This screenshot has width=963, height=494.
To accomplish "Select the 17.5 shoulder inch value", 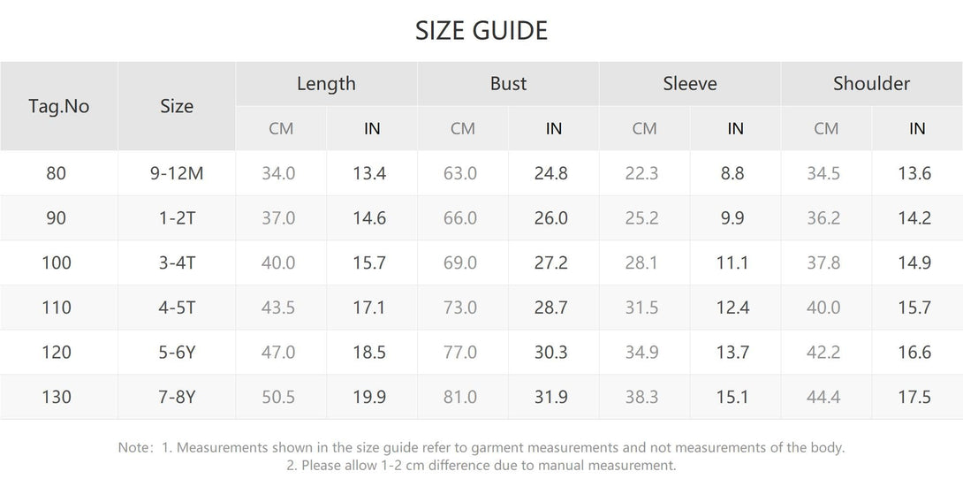I will pyautogui.click(x=914, y=398).
